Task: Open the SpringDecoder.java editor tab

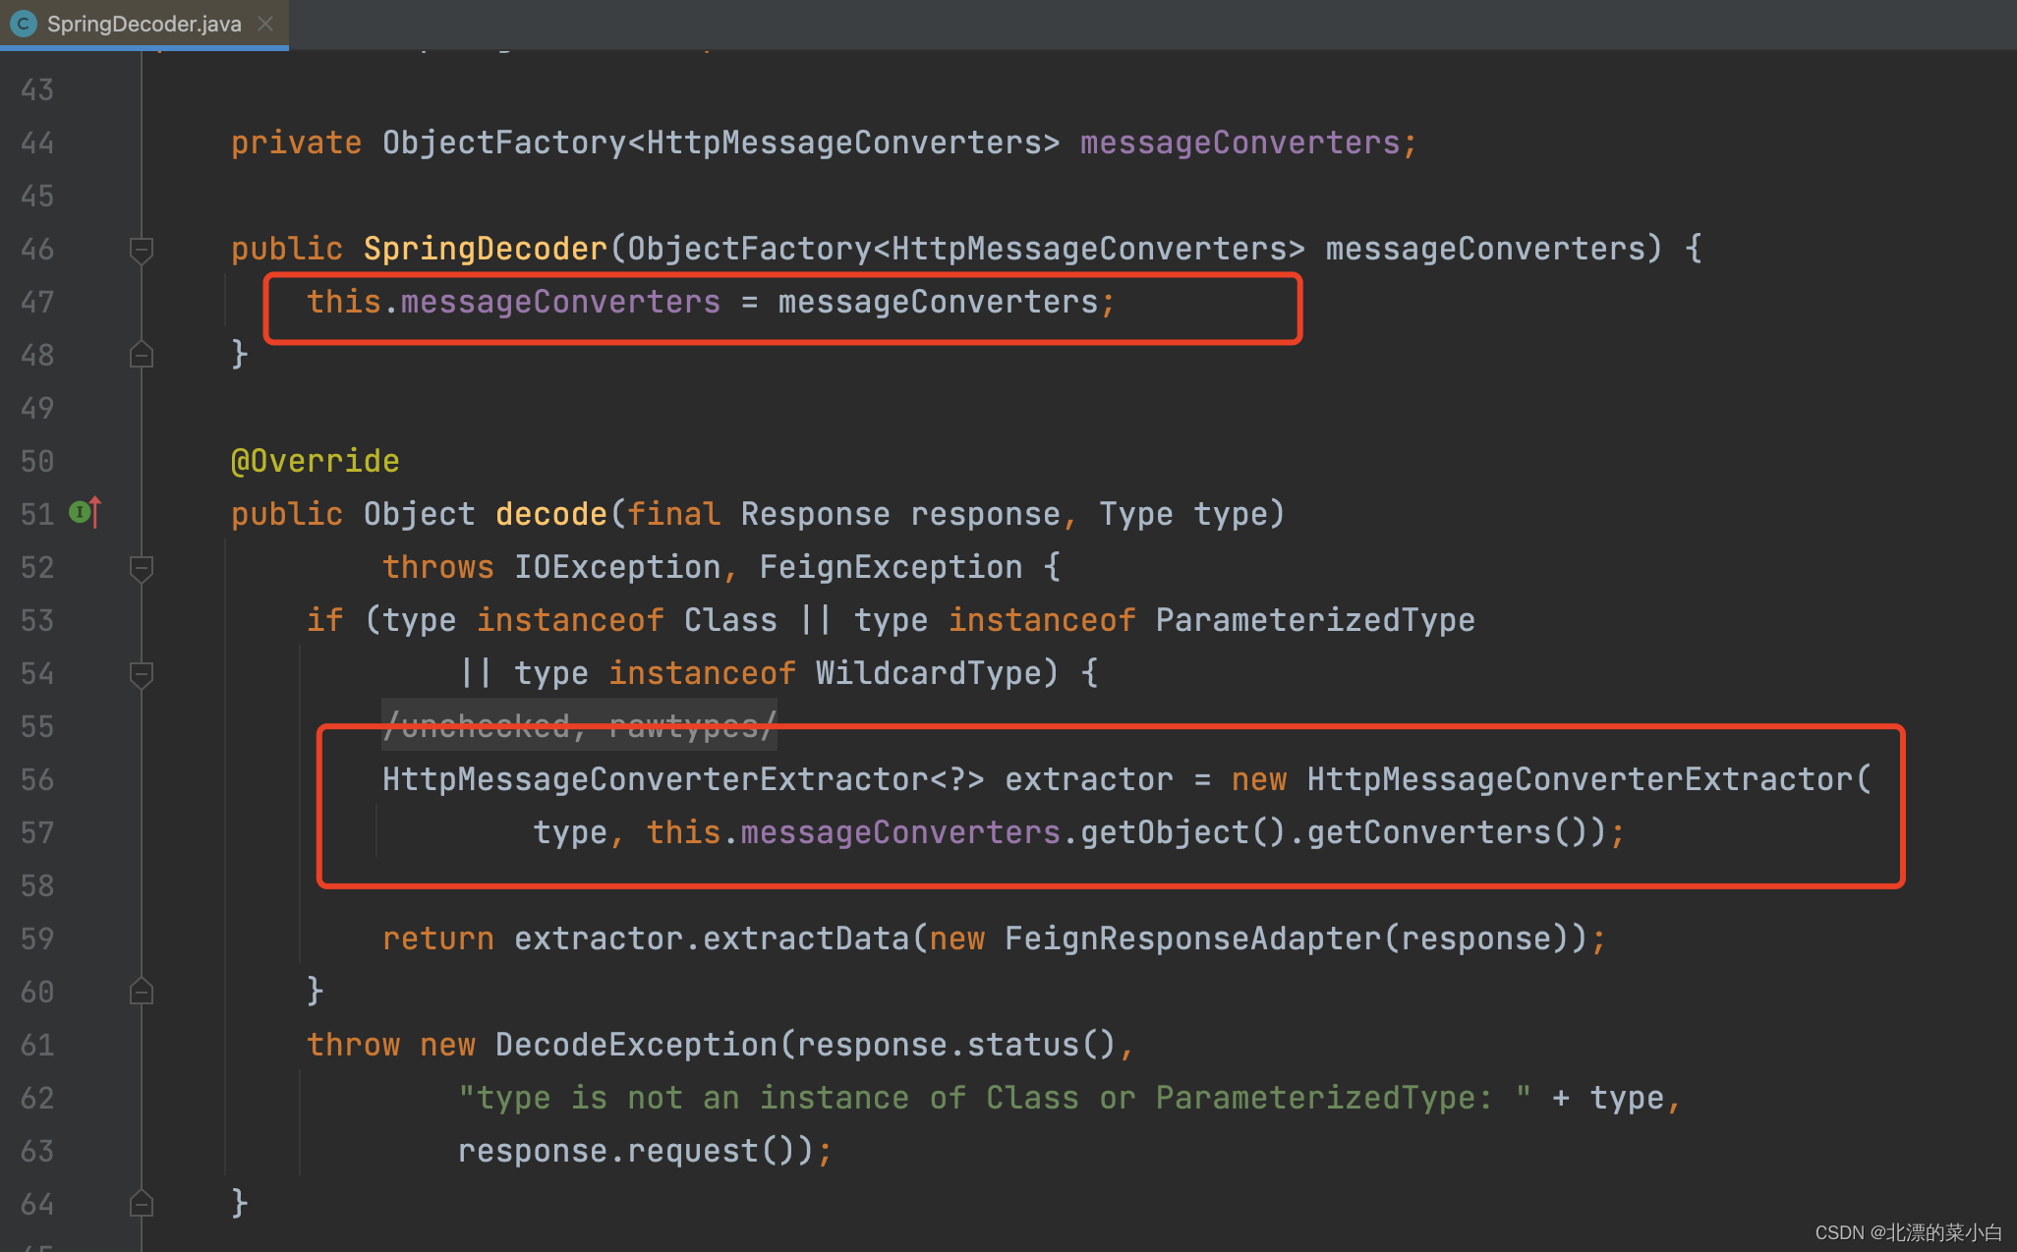Action: coord(144,24)
